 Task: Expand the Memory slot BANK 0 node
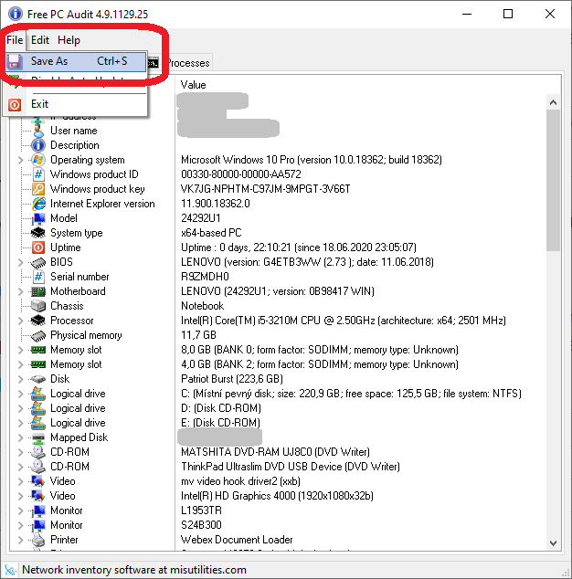pos(21,350)
